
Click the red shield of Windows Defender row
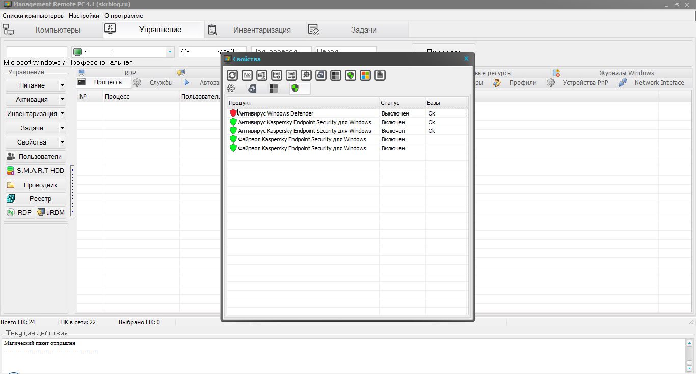(x=233, y=113)
